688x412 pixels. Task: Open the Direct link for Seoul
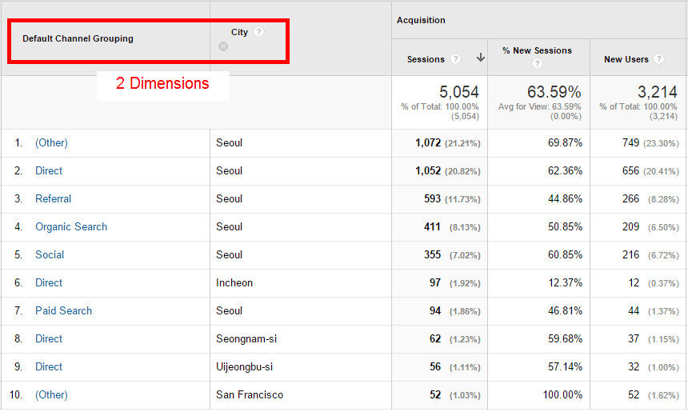[x=49, y=171]
